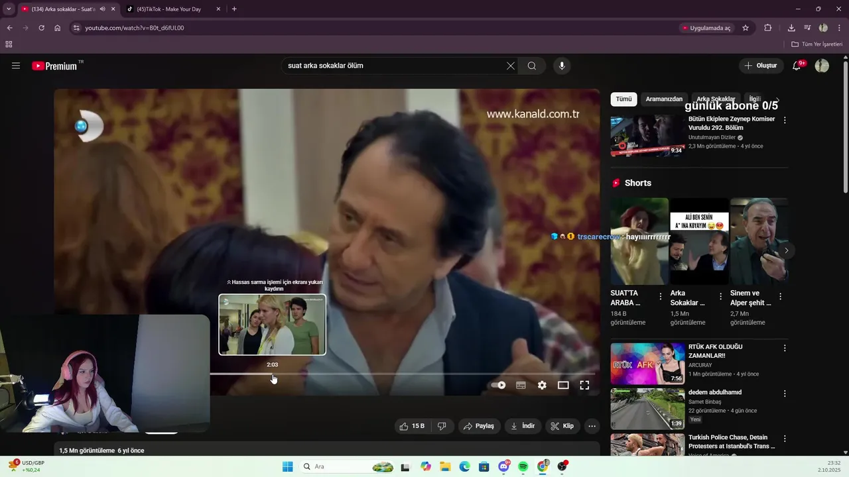Image resolution: width=849 pixels, height=477 pixels.
Task: Click the Oluştur create button
Action: (x=760, y=66)
